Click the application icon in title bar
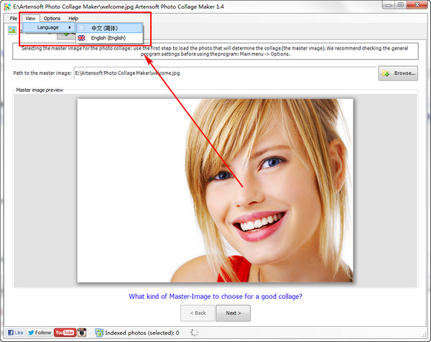431x342 pixels. pyautogui.click(x=7, y=6)
